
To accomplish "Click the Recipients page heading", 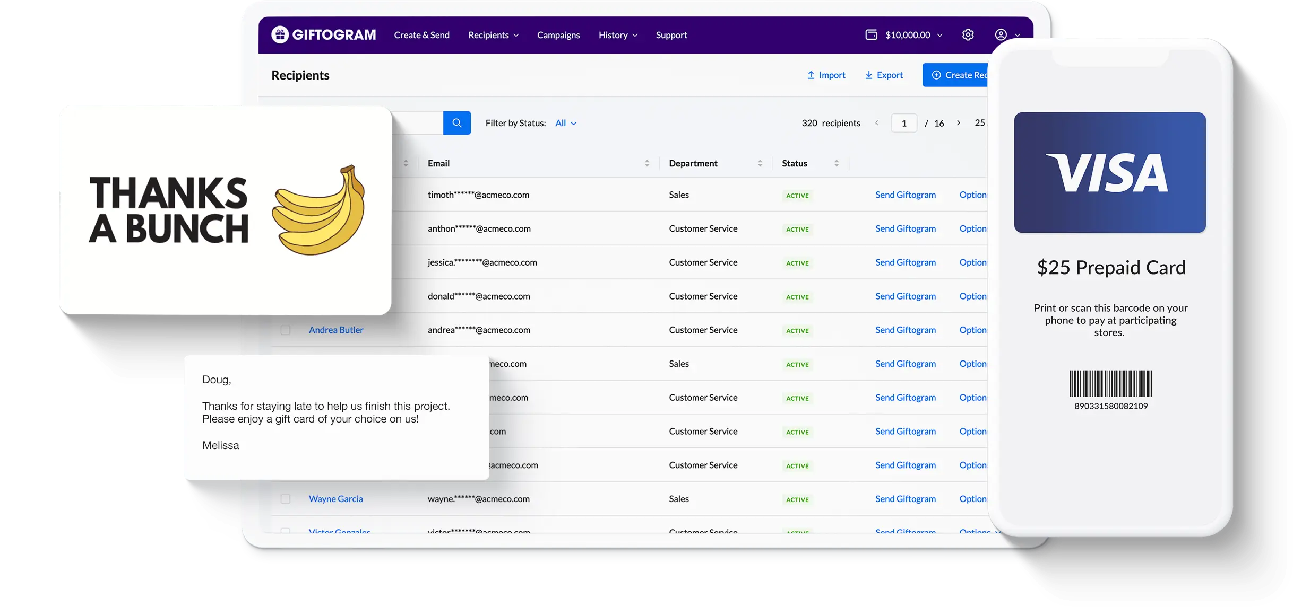I will (300, 75).
